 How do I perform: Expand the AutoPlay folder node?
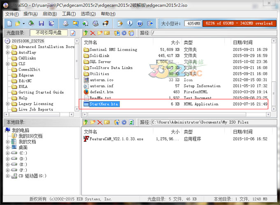pos(7,53)
